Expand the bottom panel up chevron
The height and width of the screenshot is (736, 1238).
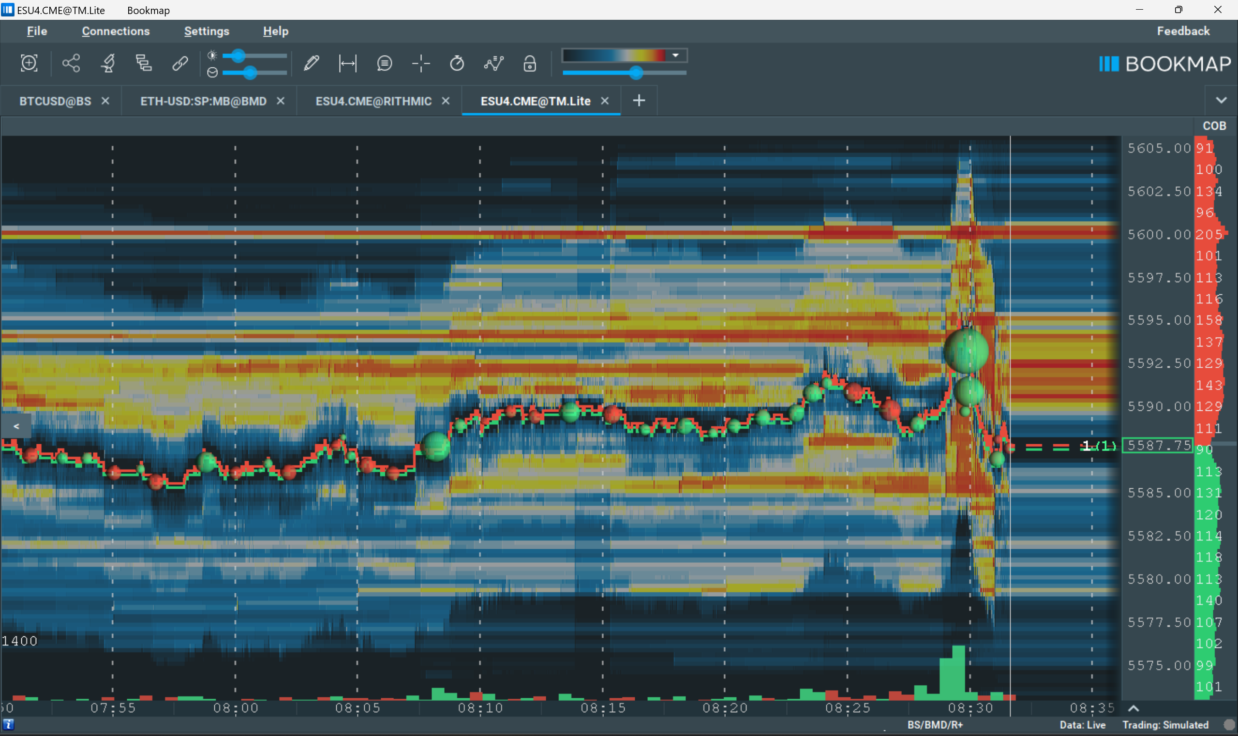point(1134,708)
